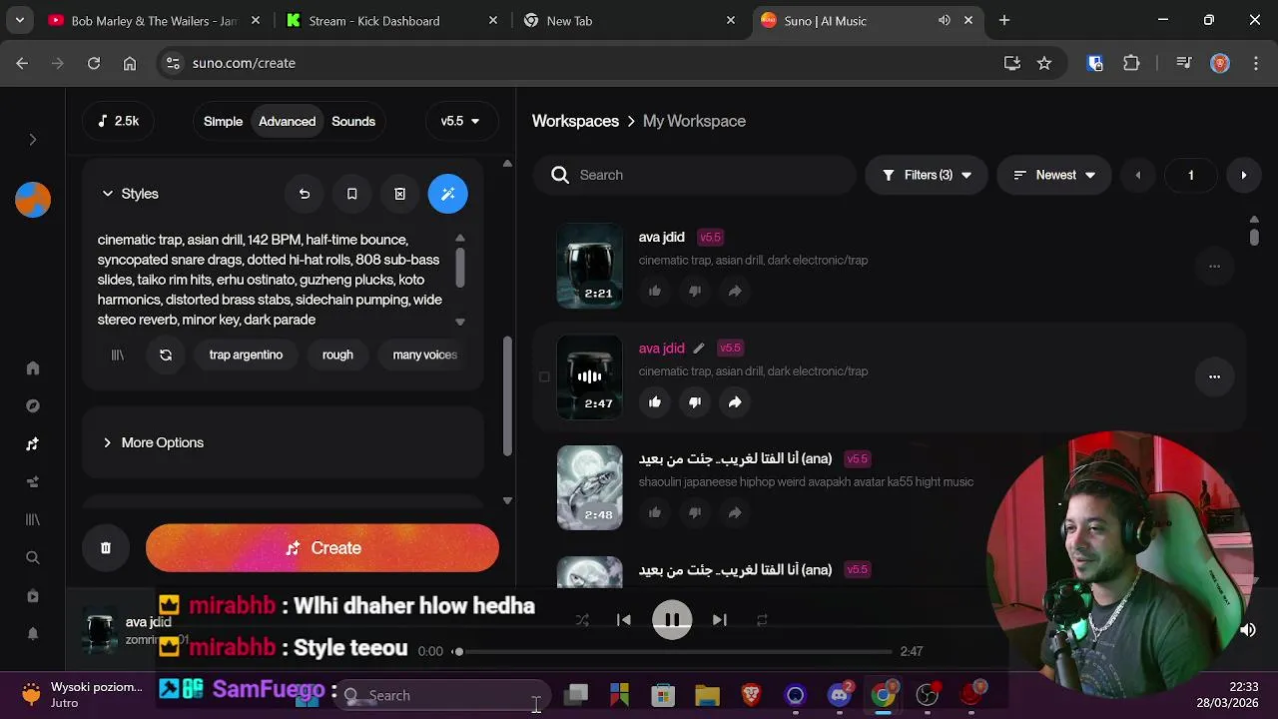Viewport: 1278px width, 719px height.
Task: Dislike the 2:21 ava jdid song
Action: [695, 291]
